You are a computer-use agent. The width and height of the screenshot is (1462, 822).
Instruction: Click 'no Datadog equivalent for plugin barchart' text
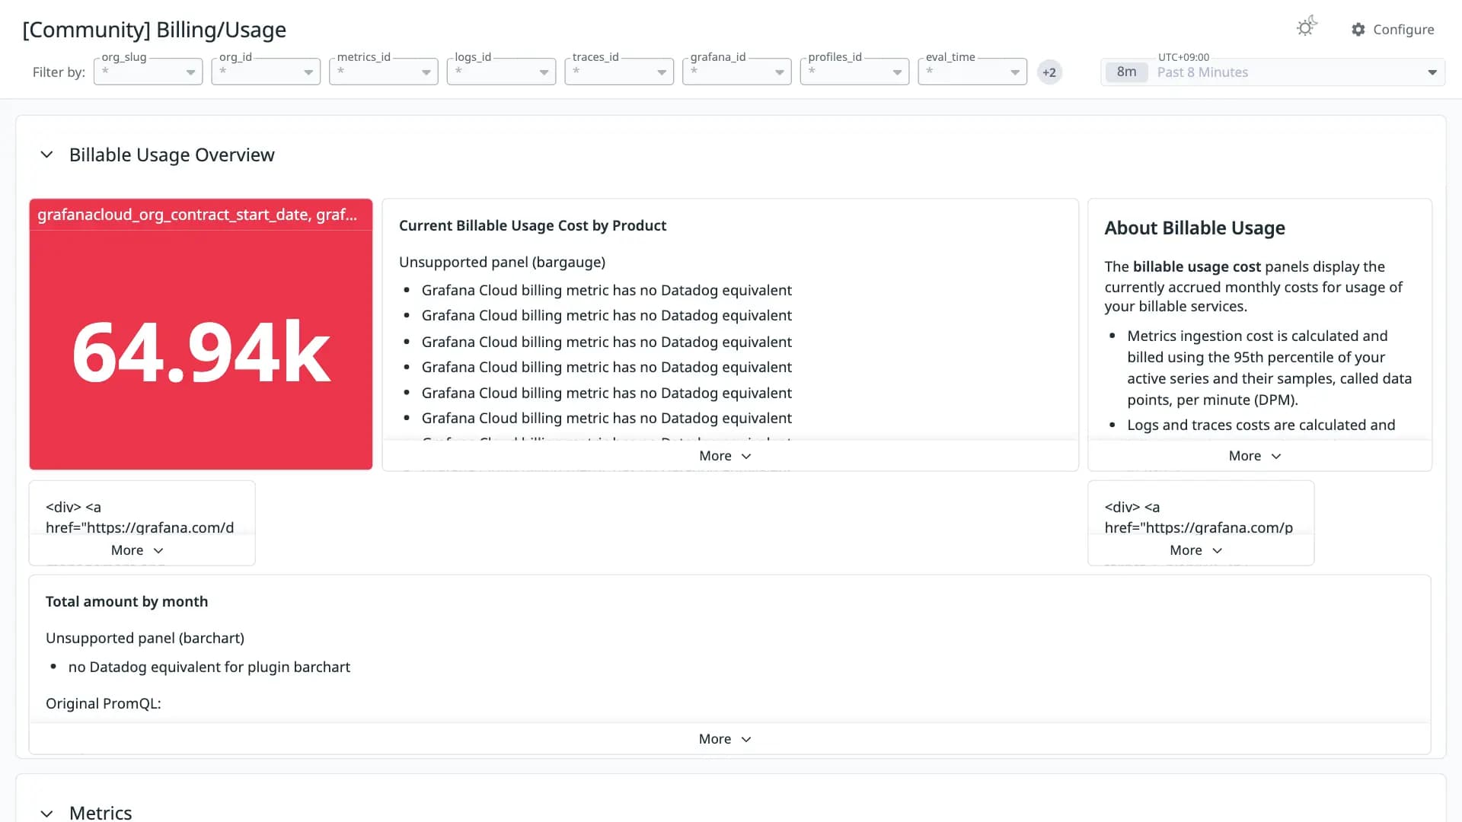(x=209, y=667)
